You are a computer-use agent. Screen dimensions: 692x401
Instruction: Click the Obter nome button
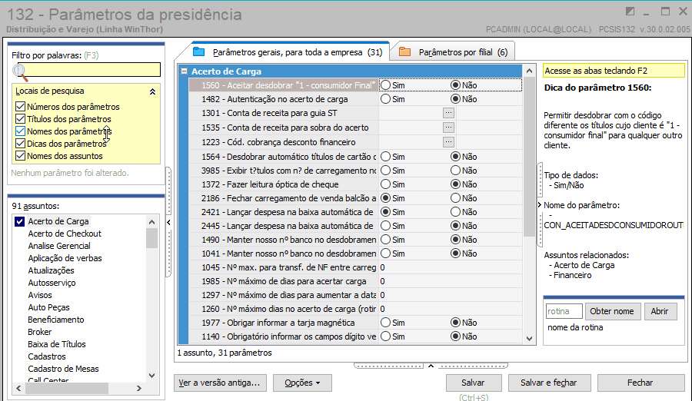[612, 311]
